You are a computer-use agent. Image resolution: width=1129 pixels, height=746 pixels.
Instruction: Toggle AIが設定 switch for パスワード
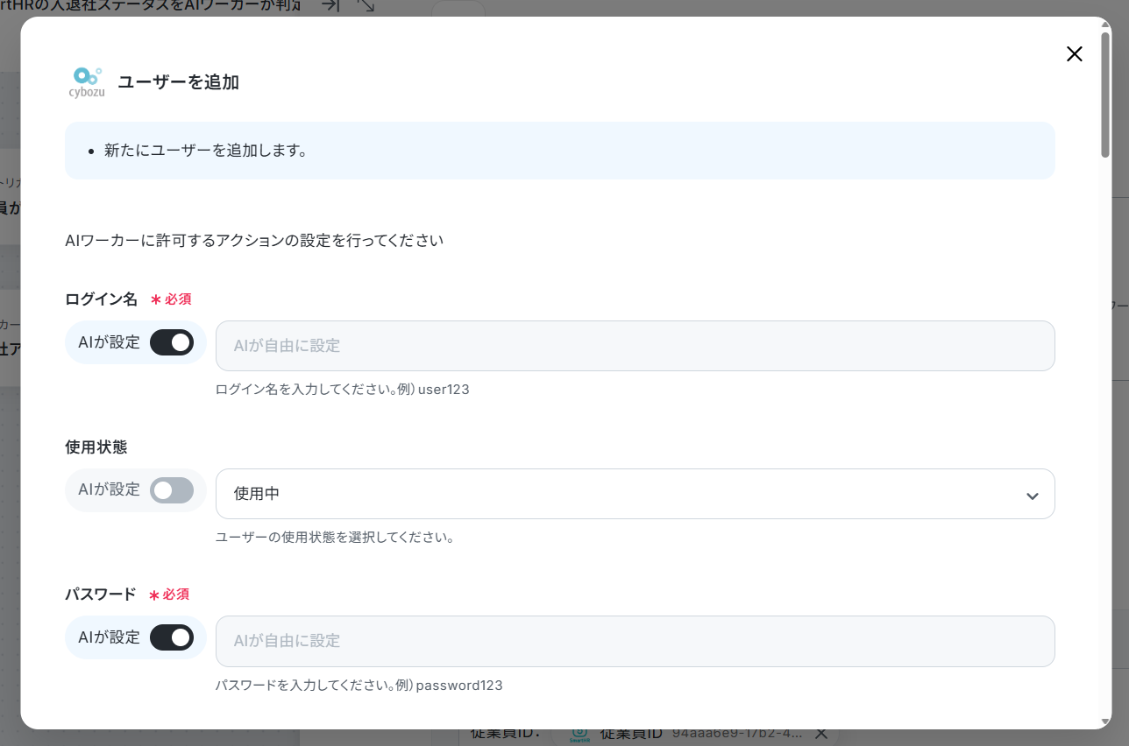tap(172, 637)
